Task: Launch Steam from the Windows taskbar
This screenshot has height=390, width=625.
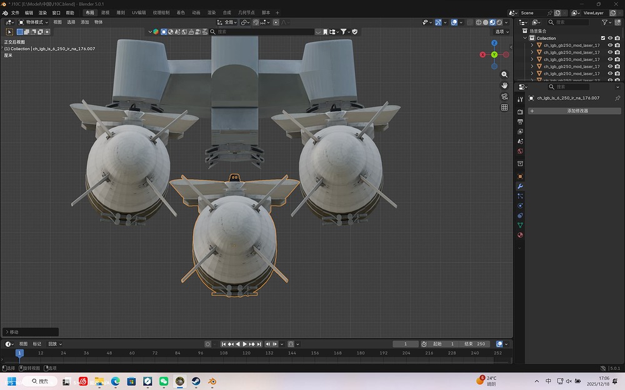Action: 196,381
